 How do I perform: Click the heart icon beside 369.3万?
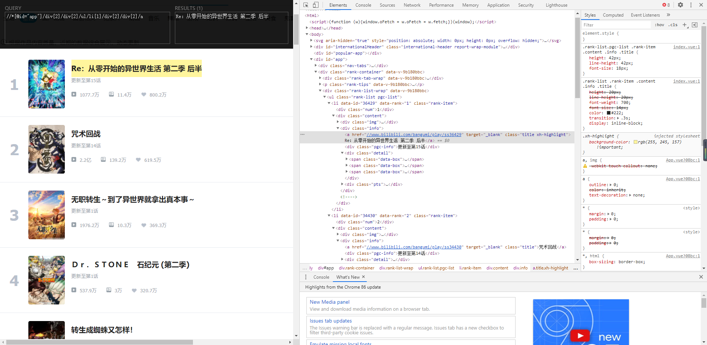(144, 225)
